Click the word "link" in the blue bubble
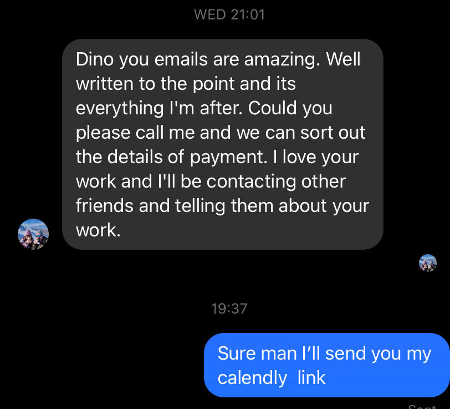This screenshot has width=450, height=409. coord(311,378)
